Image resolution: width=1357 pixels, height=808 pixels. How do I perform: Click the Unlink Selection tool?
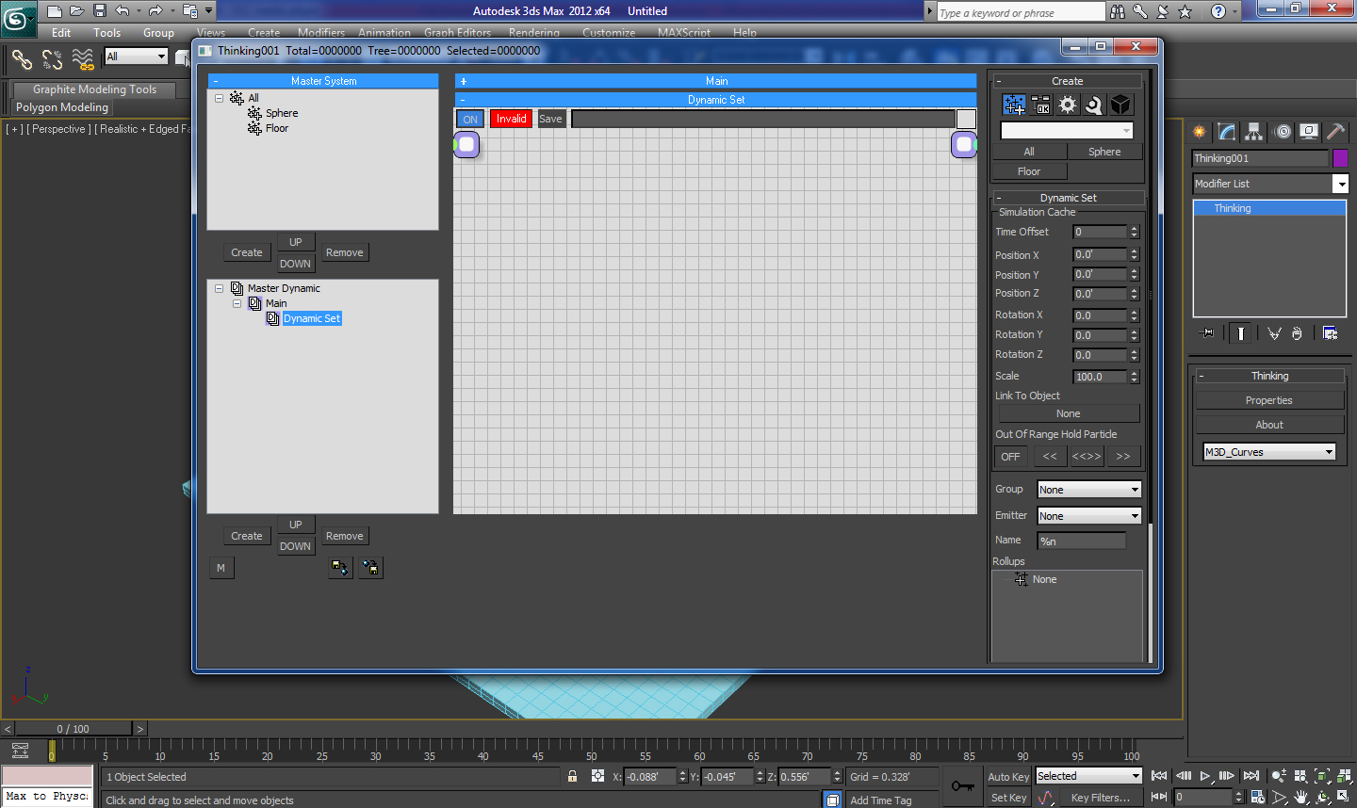52,60
